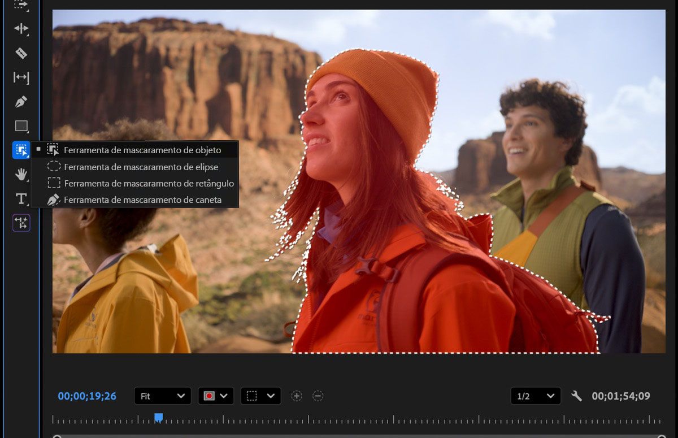Open the red mask overlay dropdown
Screen dimensions: 678x438
[216, 396]
